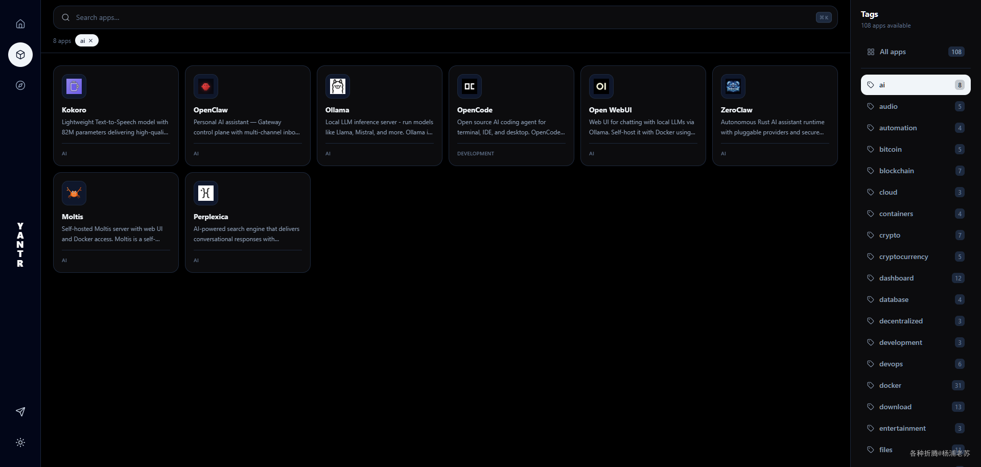Image resolution: width=981 pixels, height=467 pixels.
Task: Click the Perplexica card description text
Action: [247, 234]
